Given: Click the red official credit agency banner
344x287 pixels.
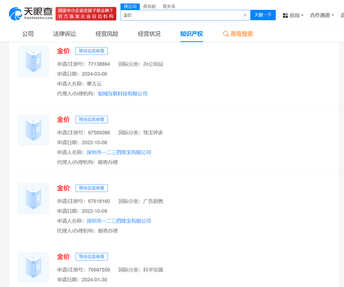Looking at the screenshot, I should pyautogui.click(x=86, y=14).
